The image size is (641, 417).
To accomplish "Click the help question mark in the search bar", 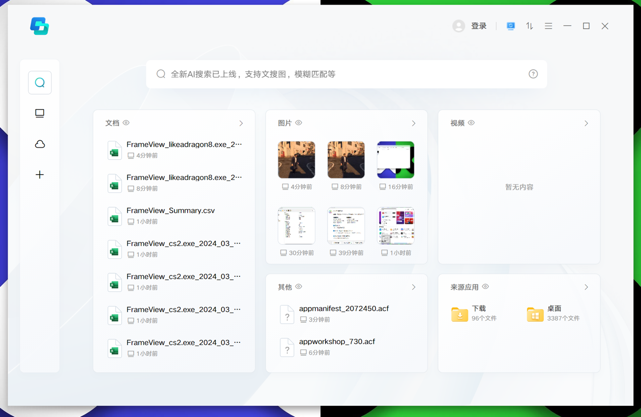I will [x=533, y=74].
